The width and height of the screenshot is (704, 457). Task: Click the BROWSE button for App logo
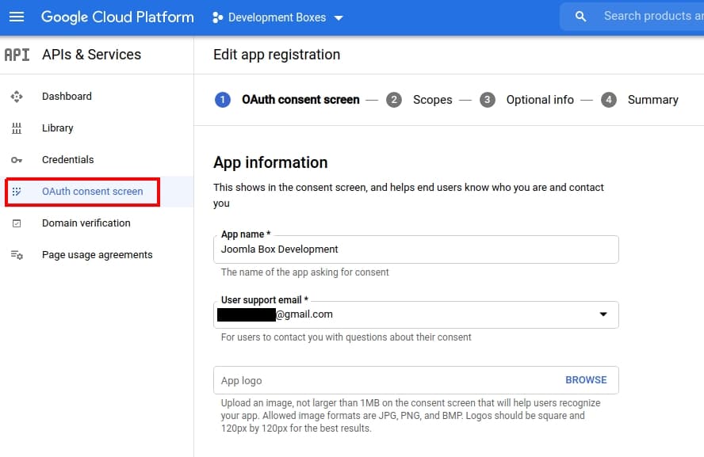pyautogui.click(x=586, y=380)
